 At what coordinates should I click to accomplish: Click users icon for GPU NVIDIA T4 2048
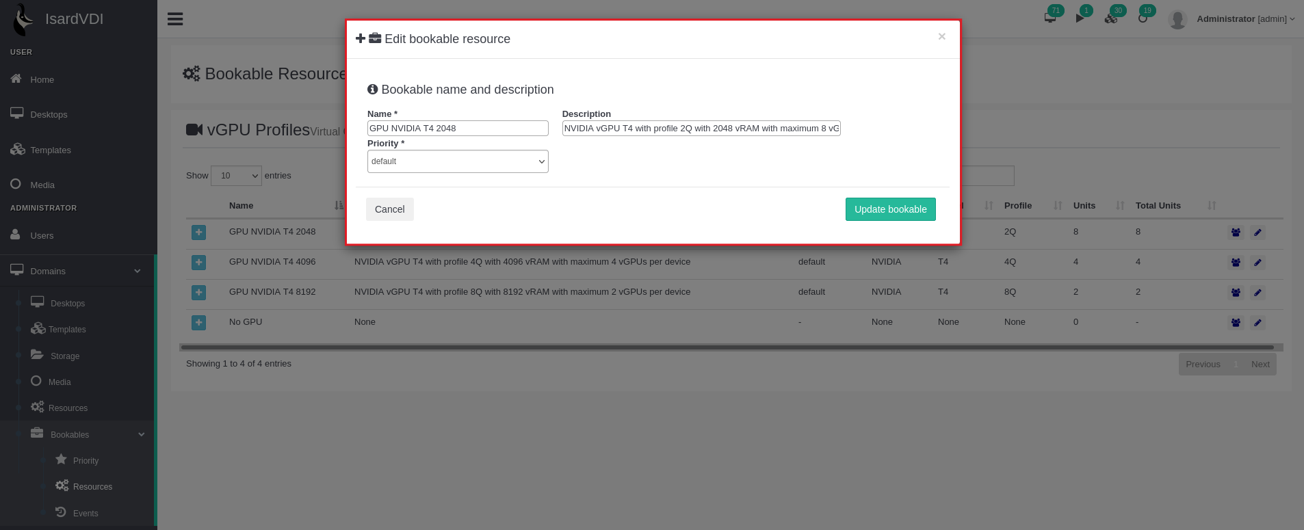(1236, 233)
